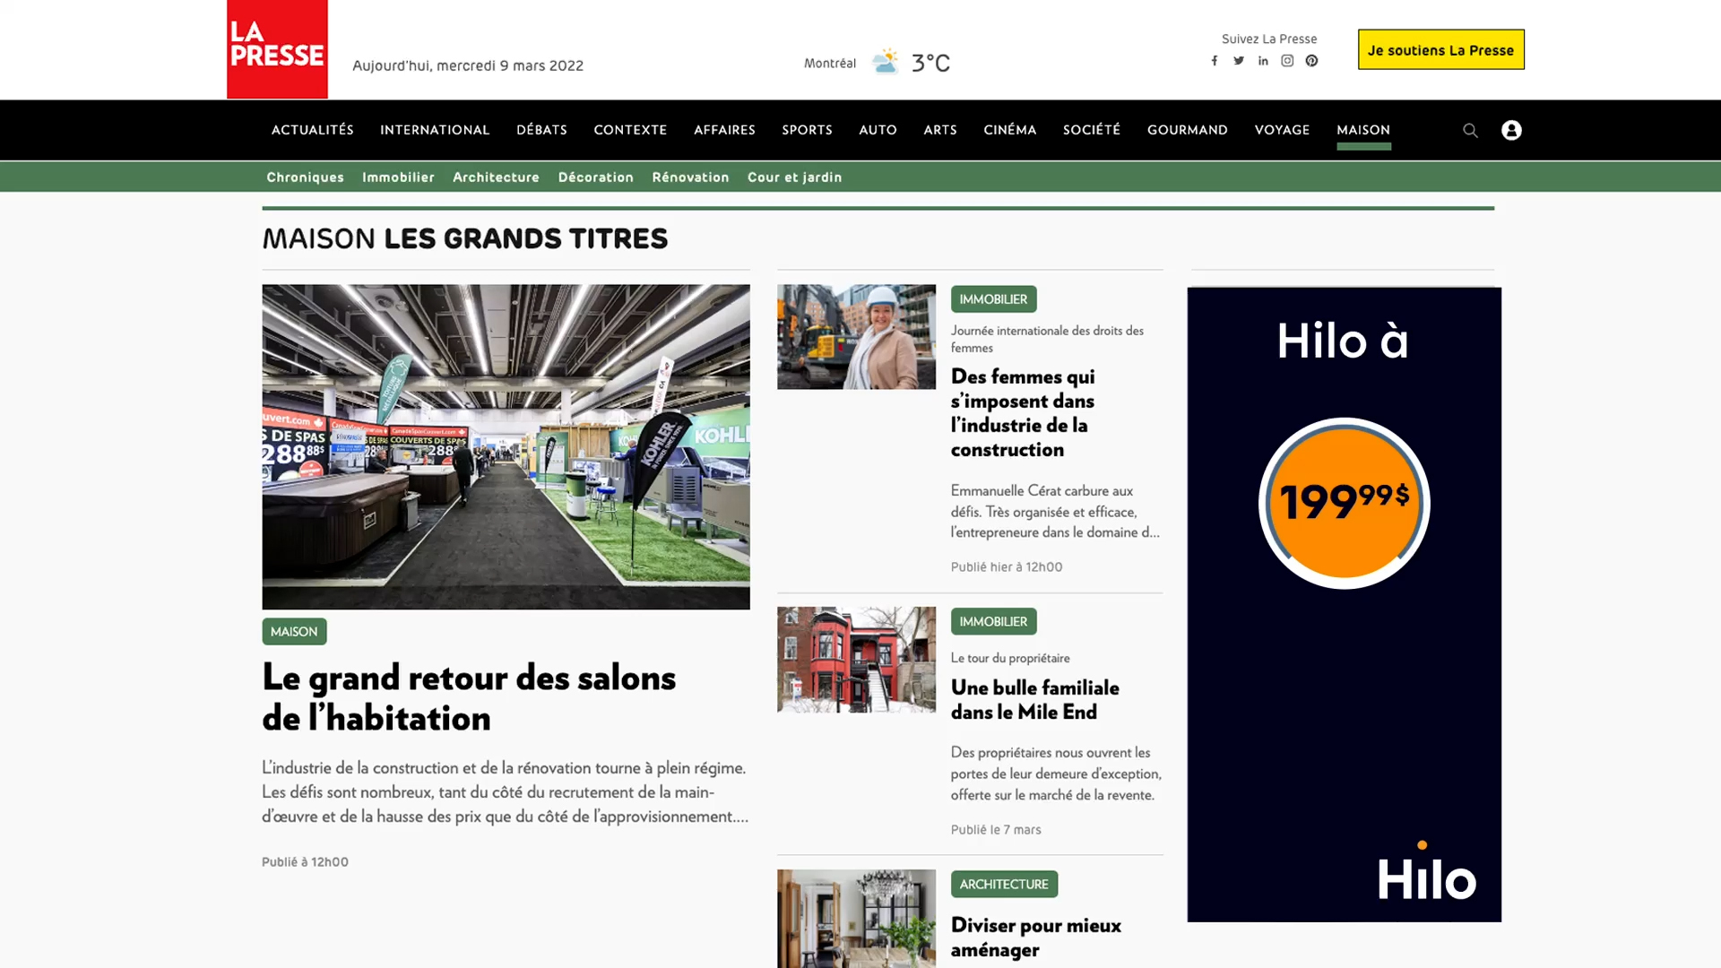The width and height of the screenshot is (1721, 968).
Task: Click the Montréal weather icon
Action: tap(885, 62)
